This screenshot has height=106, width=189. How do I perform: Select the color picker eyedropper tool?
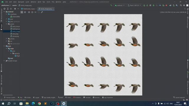pos(42,12)
